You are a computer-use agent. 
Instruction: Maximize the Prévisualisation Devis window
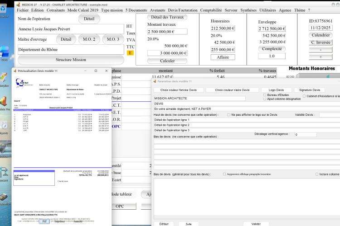click(x=96, y=71)
